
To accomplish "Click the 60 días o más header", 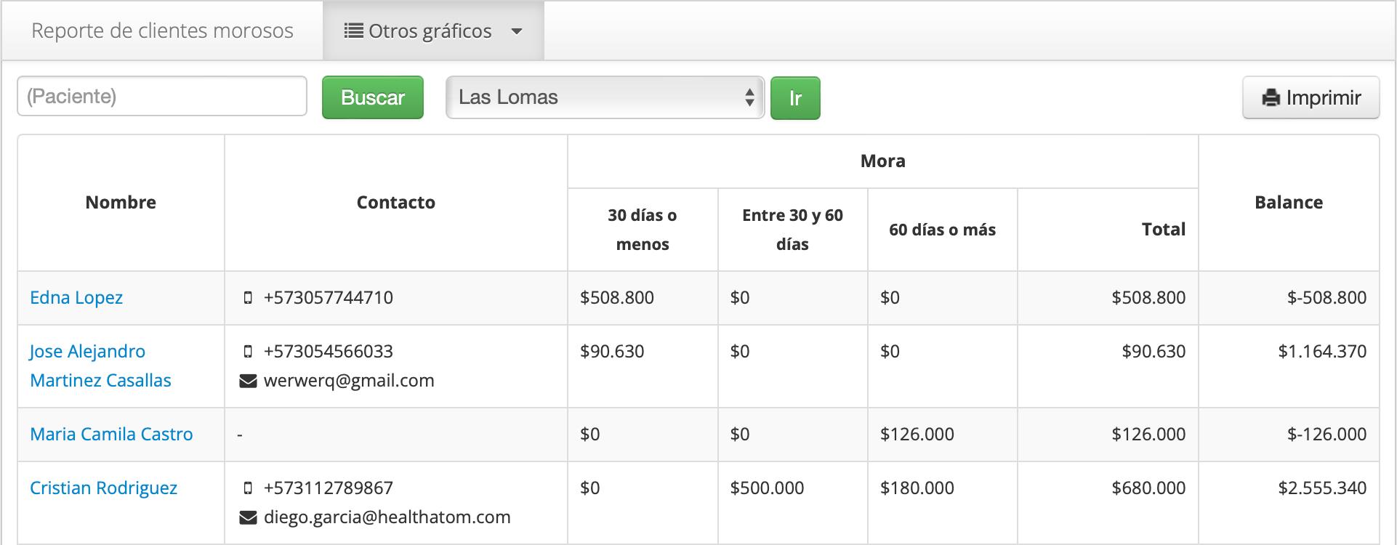I will coord(943,230).
